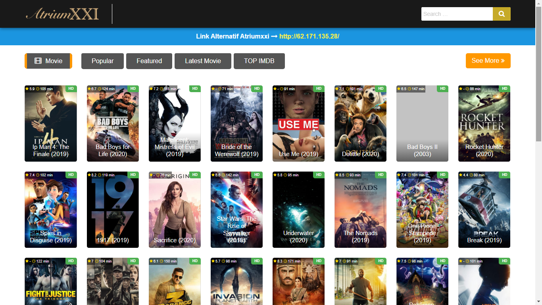
Task: Open Bad Boys for Life (2020)
Action: (113, 124)
